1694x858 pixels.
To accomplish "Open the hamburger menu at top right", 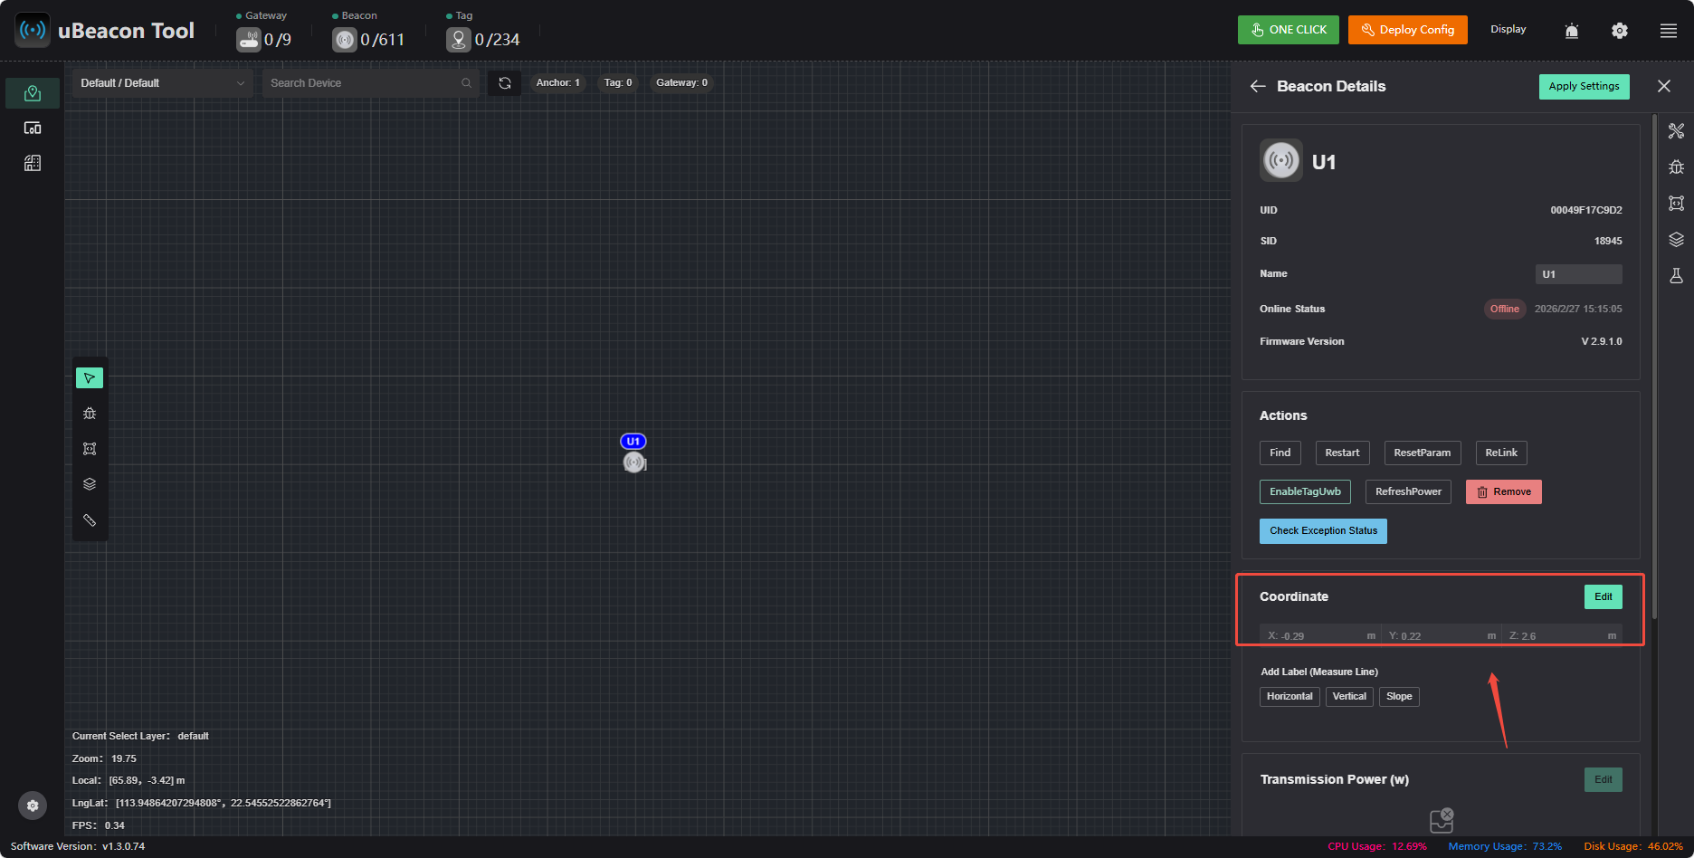I will click(1669, 31).
